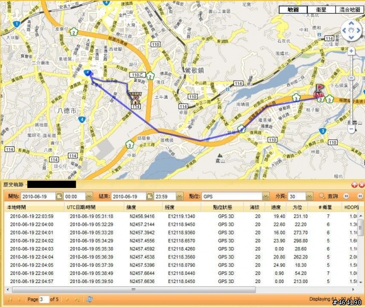The width and height of the screenshot is (365, 307).
Task: Expand the start time 00:00 dropdown
Action: coord(89,197)
